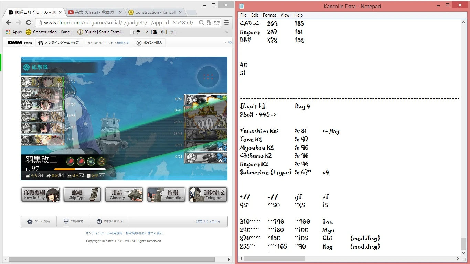This screenshot has height=264, width=470.
Task: Click the 羽黒改二 HP gauge bar
Action: (x=80, y=169)
